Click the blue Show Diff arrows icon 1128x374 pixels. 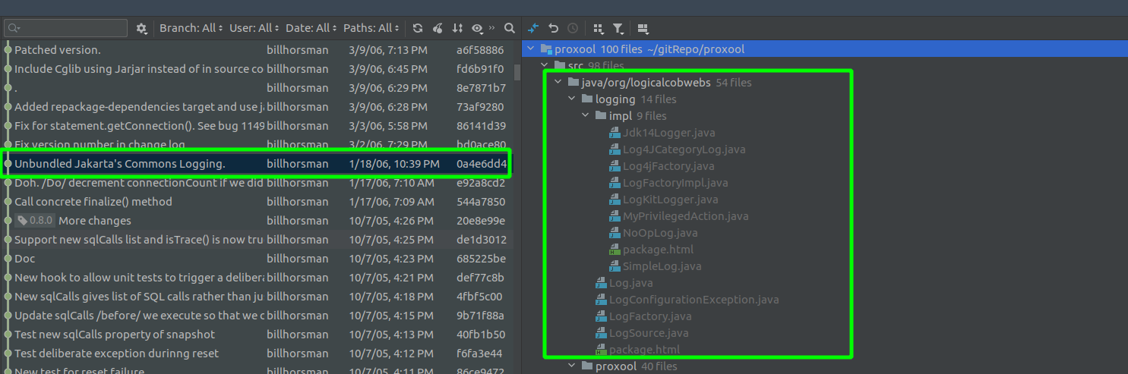tap(533, 28)
